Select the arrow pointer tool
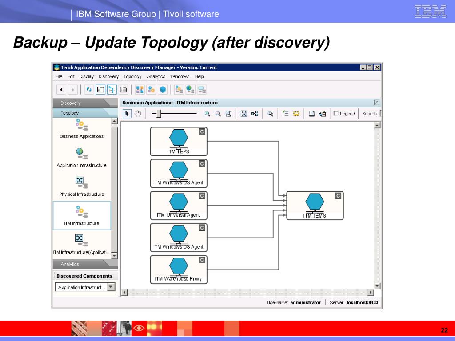The width and height of the screenshot is (455, 341). (127, 114)
